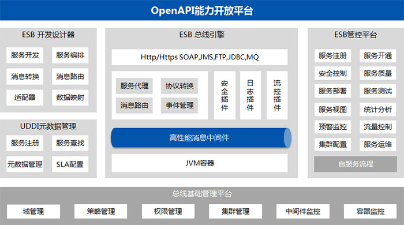Image resolution: width=404 pixels, height=225 pixels.
Task: Click the 中间件监控 box
Action: (x=303, y=211)
